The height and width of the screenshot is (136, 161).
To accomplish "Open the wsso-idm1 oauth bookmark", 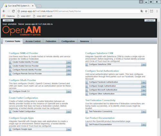I will (x=43, y=16).
